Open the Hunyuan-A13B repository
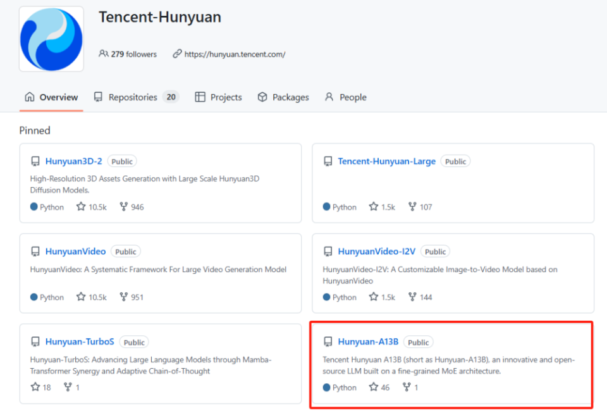607x413 pixels. [368, 342]
